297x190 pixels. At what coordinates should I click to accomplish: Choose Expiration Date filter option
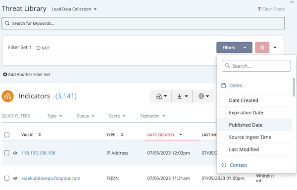pos(254,113)
